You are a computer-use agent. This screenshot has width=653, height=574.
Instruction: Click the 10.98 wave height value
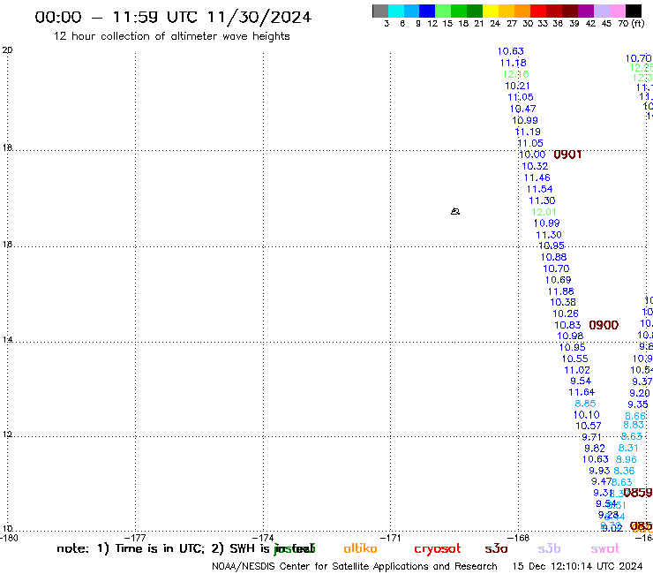tap(570, 336)
